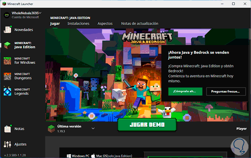This screenshot has width=251, height=158.
Task: Click the Minecraft Java & Bedrock logo
Action: 147,38
